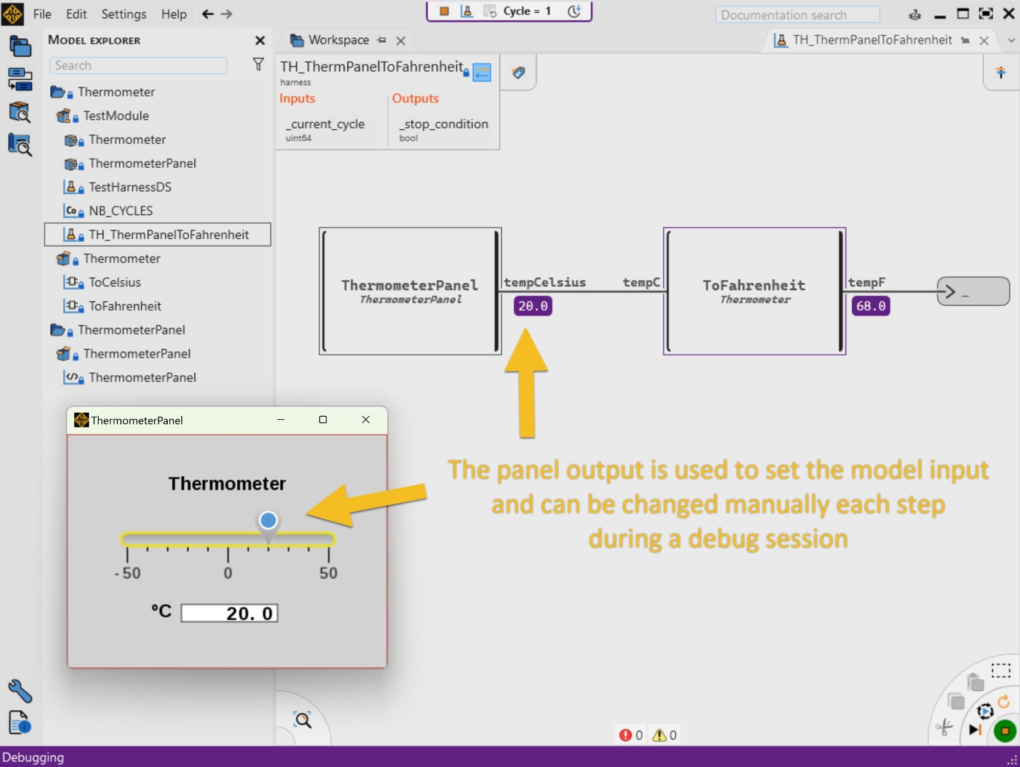
Task: Open the tab list chevron at top right
Action: [x=1011, y=40]
